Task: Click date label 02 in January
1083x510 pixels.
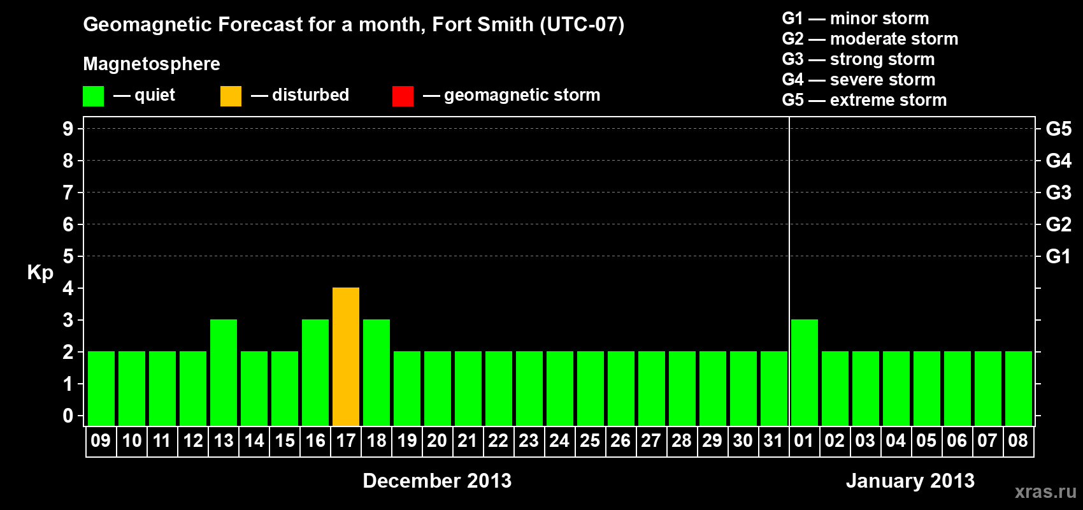Action: coord(835,441)
